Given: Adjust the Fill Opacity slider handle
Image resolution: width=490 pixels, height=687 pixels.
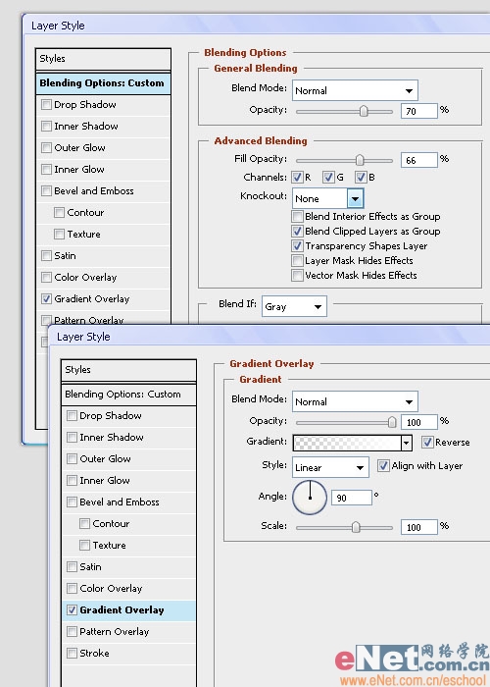Looking at the screenshot, I should coord(360,160).
